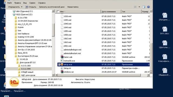173x97 pixels.
Task: Open the 8.3.6.1760 folder in tree
Action: coord(21,18)
